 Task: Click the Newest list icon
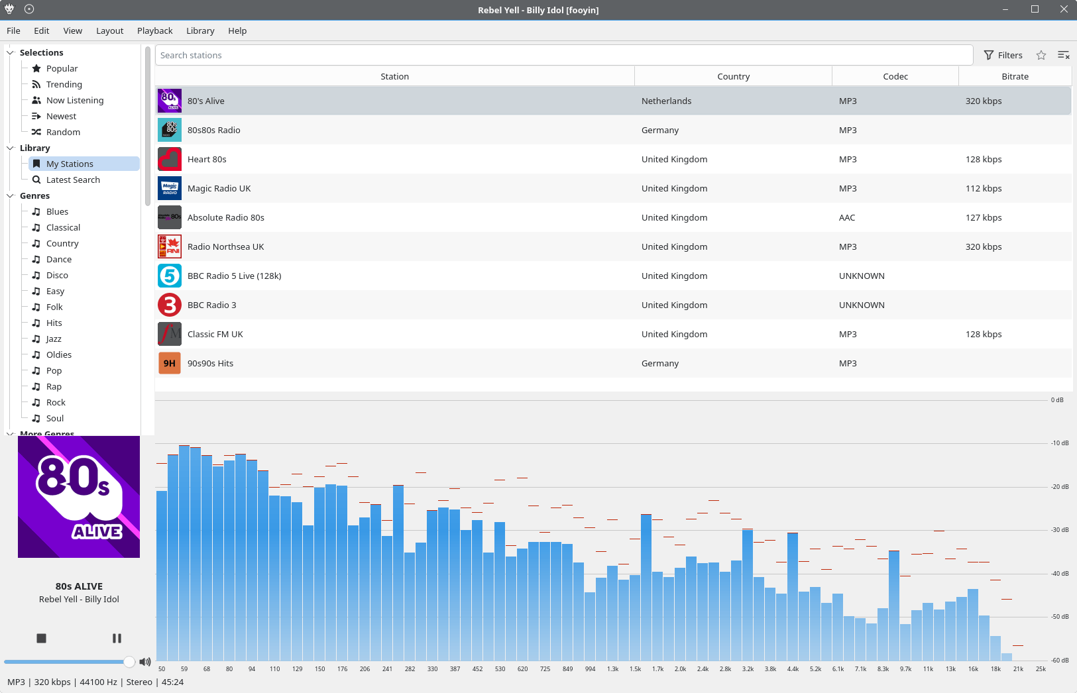36,116
